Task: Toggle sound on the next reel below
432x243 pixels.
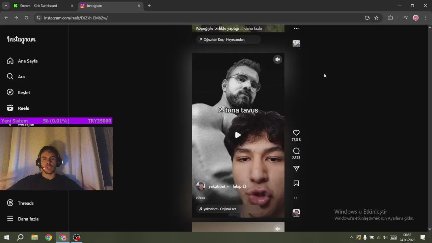Action: pyautogui.click(x=277, y=228)
